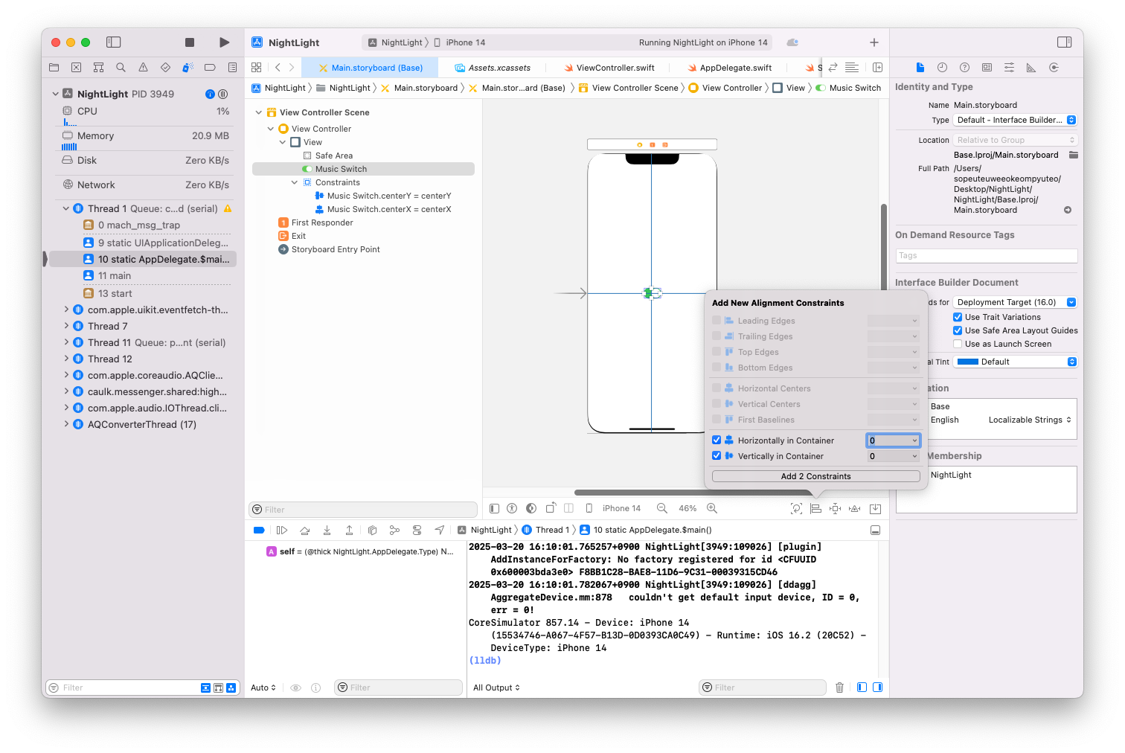Collapse the View Controller Scene

[x=259, y=112]
